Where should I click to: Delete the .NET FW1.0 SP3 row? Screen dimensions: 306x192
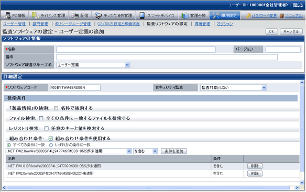coord(255,166)
